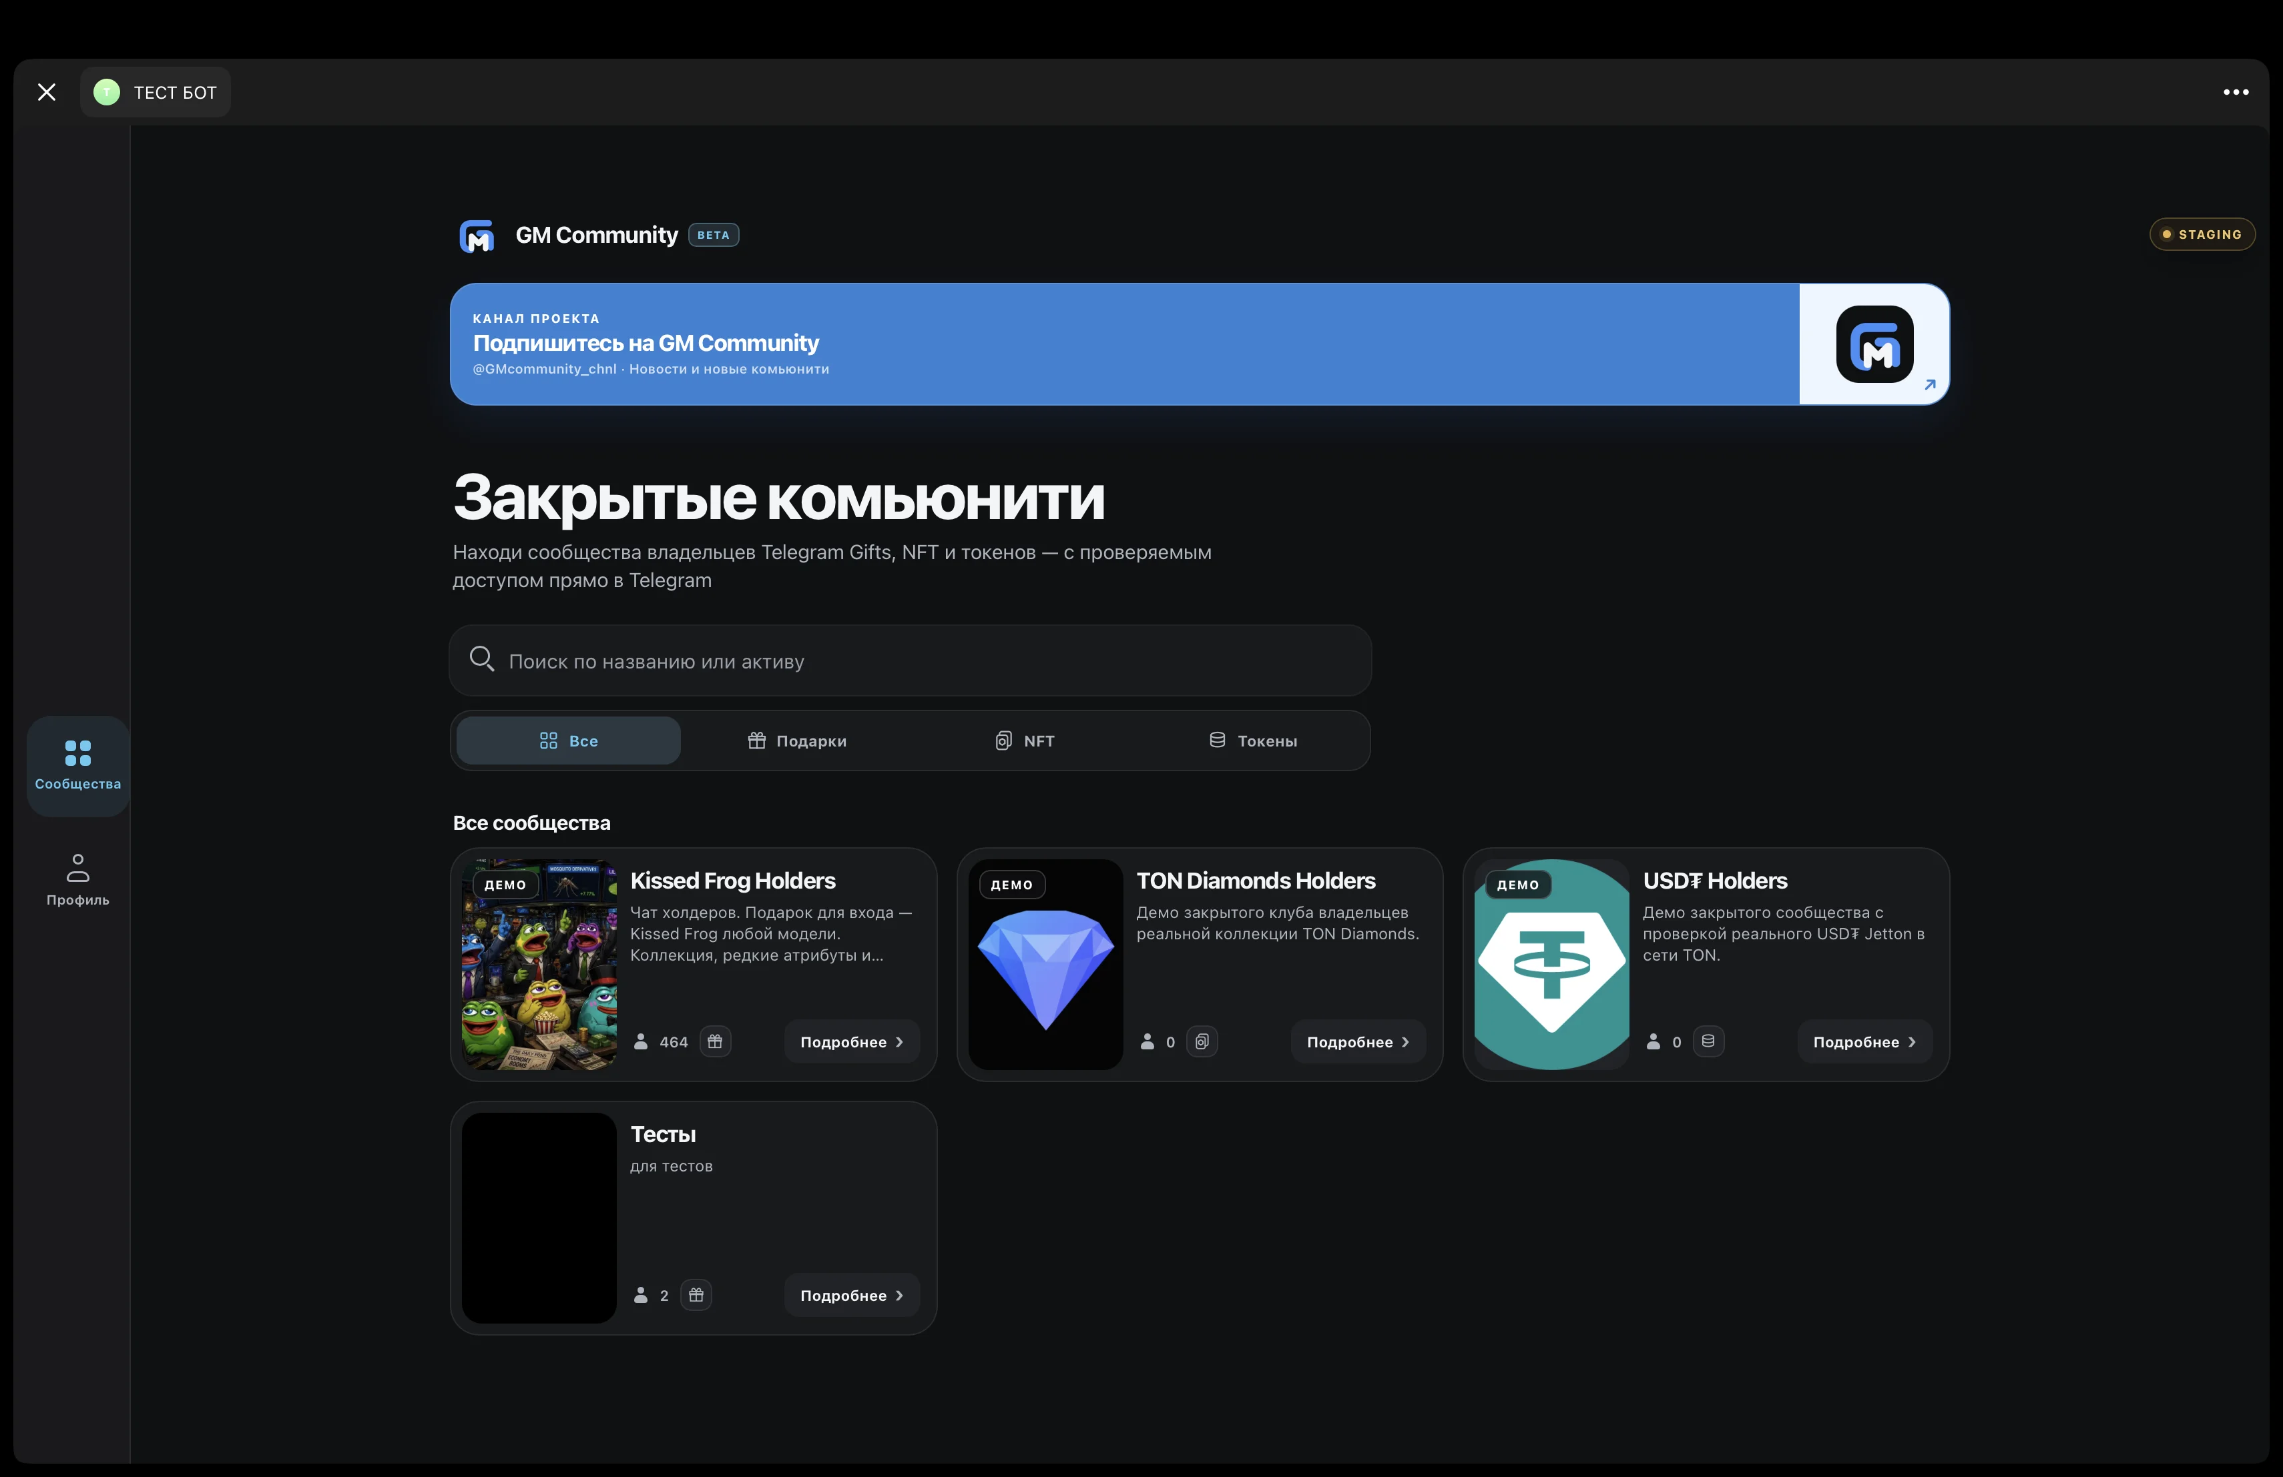This screenshot has height=1477, width=2283.
Task: Click the members icon on Kissed Frog Holders
Action: pyautogui.click(x=641, y=1042)
